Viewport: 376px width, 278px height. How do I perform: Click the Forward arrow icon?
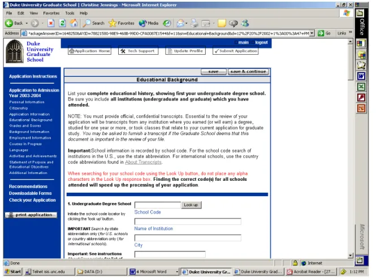tap(34, 23)
